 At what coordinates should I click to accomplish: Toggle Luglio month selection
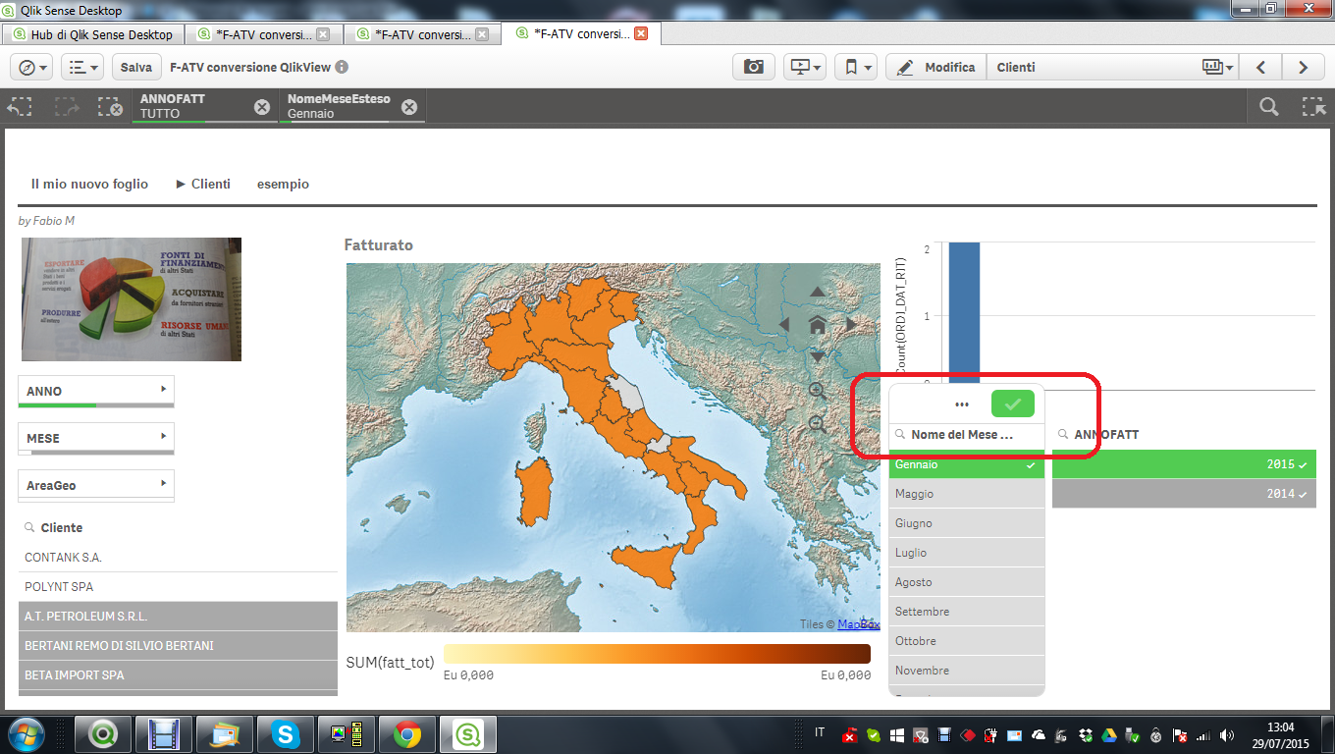tap(967, 553)
